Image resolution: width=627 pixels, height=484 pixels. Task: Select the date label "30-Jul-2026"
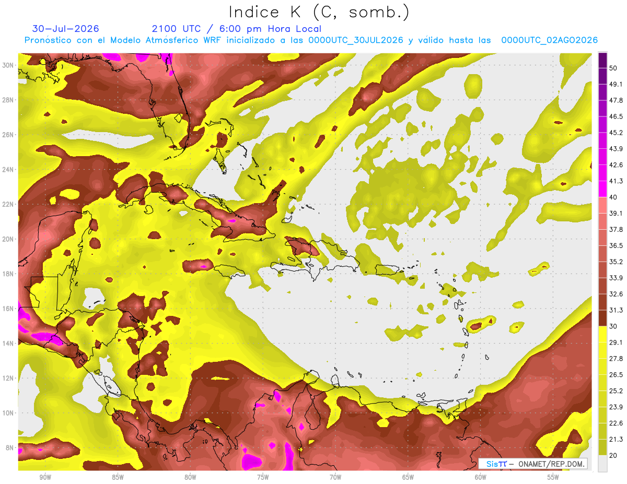(65, 29)
